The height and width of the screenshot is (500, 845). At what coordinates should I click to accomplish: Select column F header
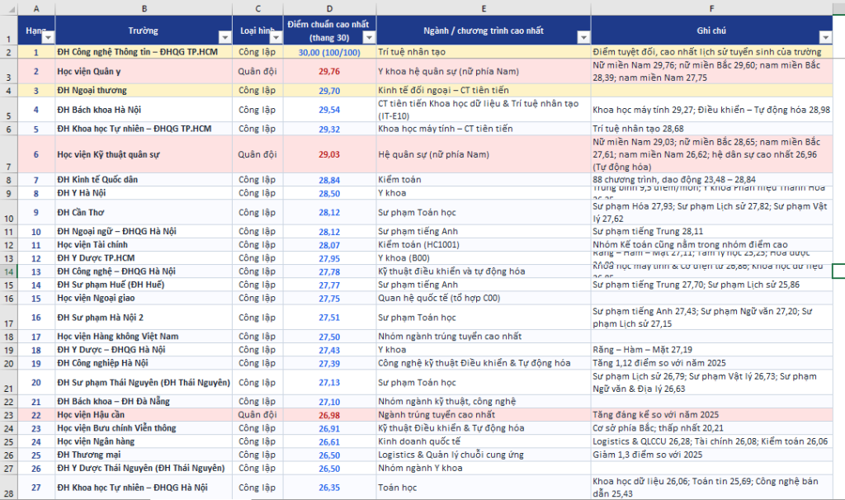[711, 8]
